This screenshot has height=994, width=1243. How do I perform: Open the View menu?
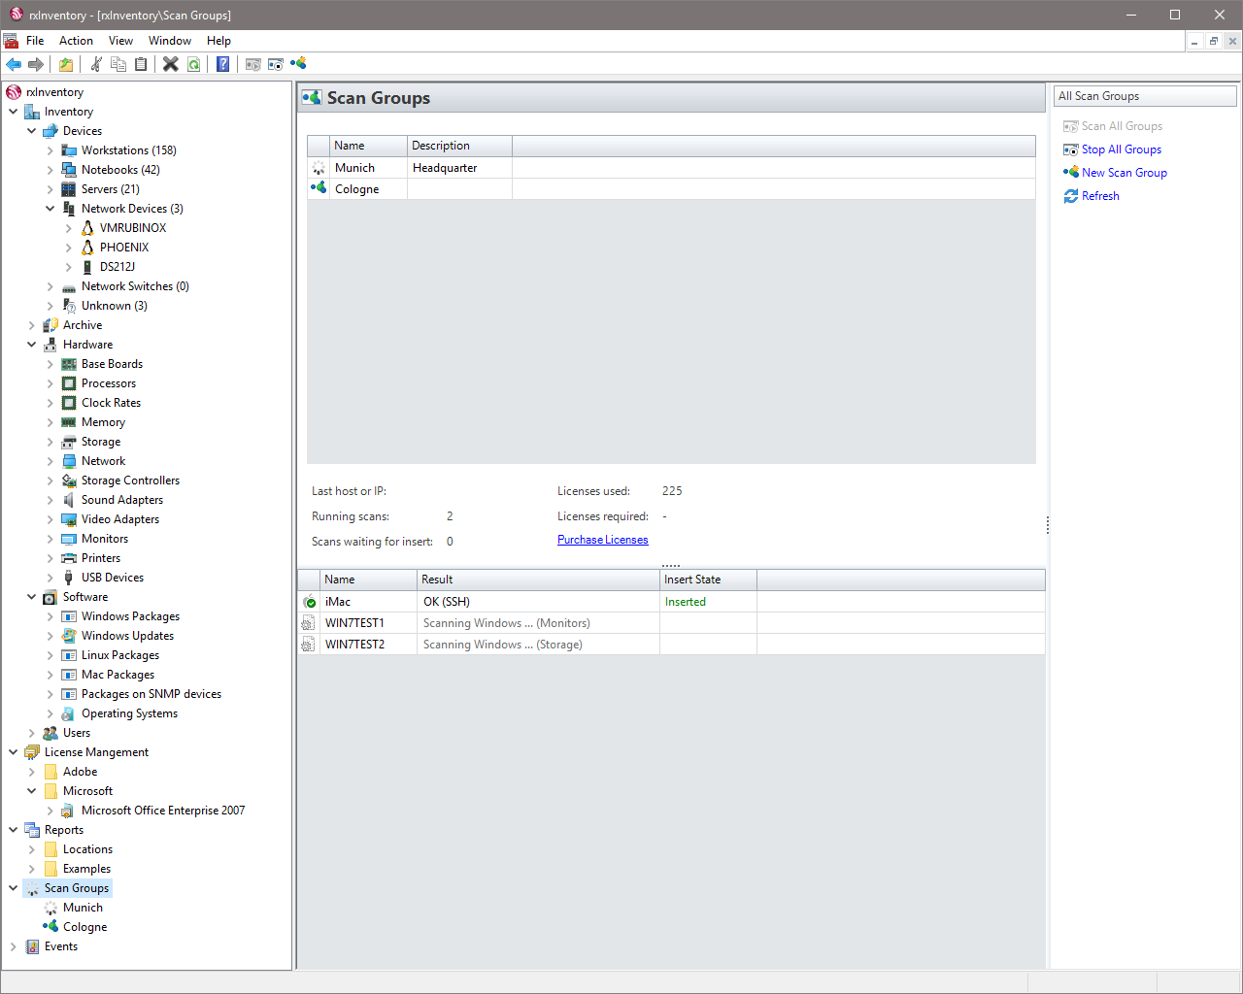[x=120, y=41]
